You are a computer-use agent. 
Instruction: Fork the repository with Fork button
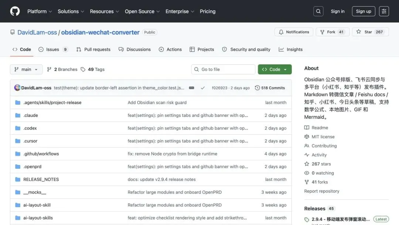click(x=332, y=32)
